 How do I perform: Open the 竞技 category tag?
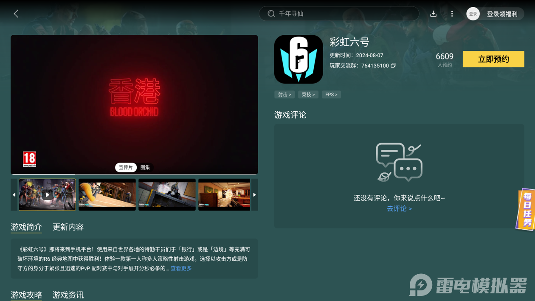click(308, 94)
